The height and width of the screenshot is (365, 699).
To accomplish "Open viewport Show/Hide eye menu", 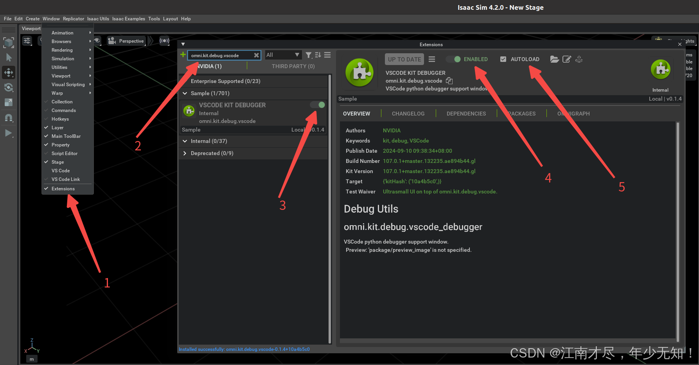I will coord(97,41).
